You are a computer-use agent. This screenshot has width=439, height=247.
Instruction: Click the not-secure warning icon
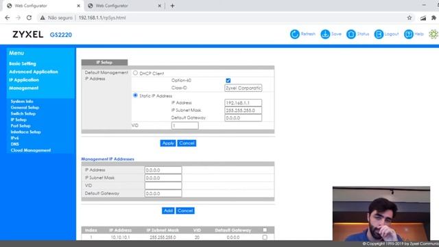tap(43, 18)
